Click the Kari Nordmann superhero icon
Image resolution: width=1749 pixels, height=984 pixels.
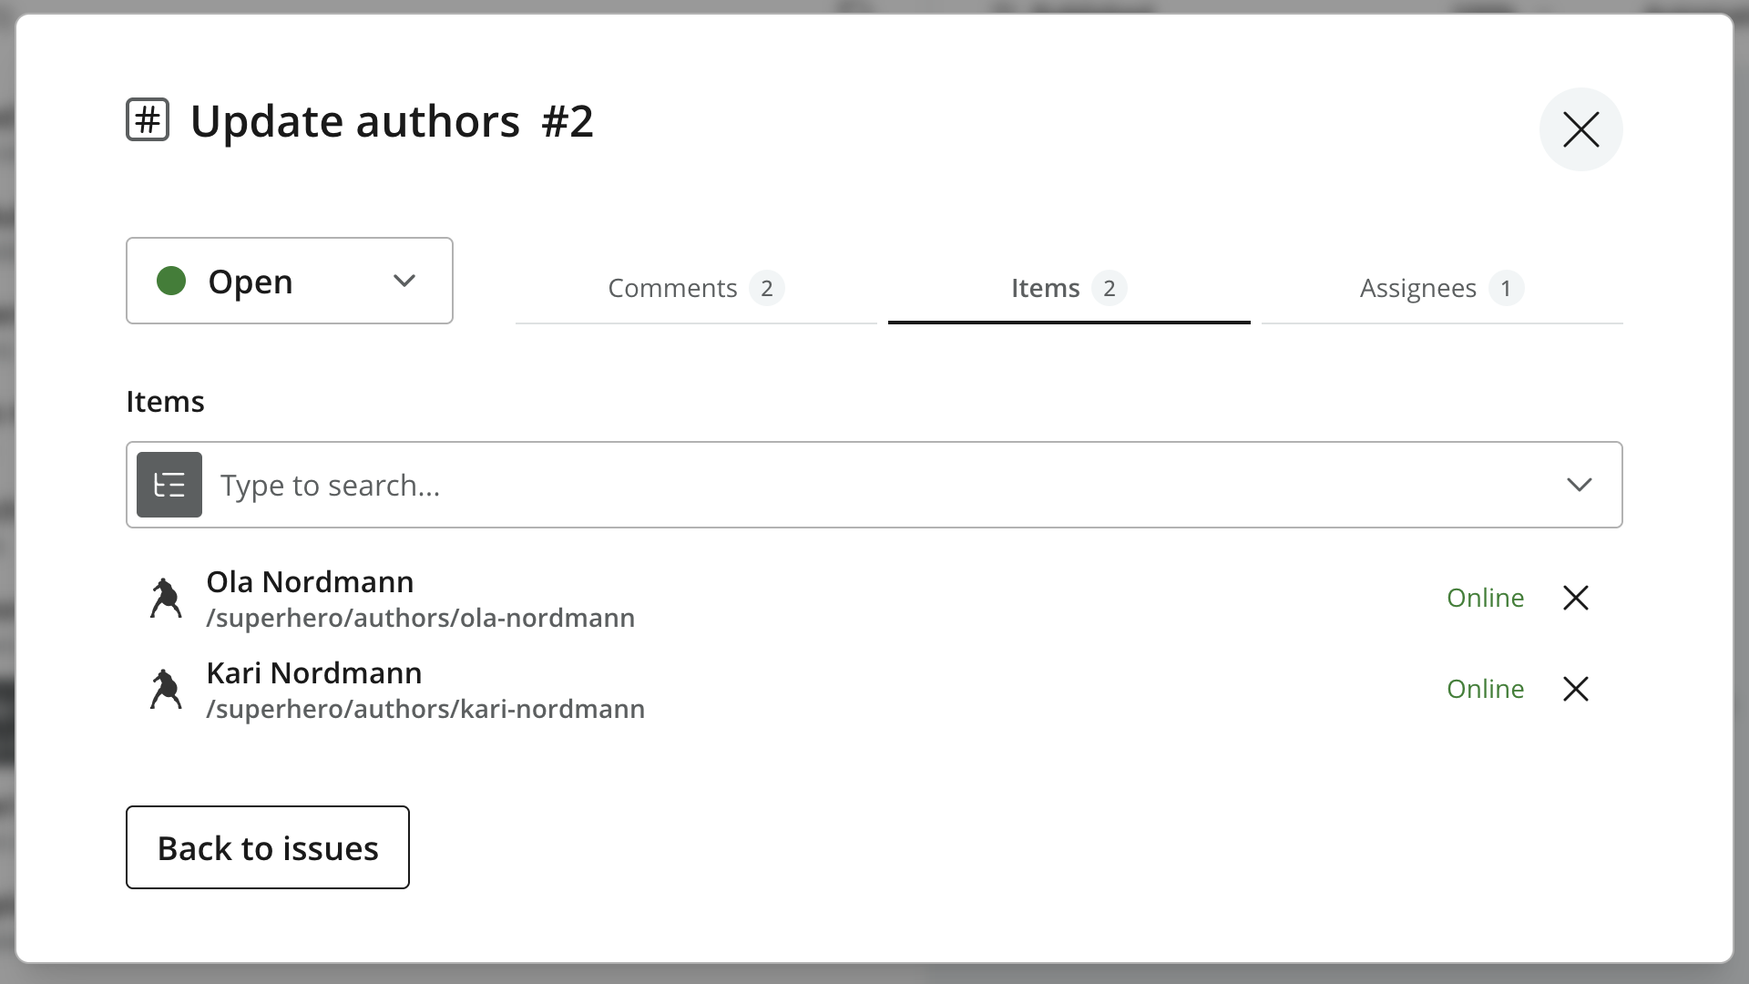pos(166,690)
